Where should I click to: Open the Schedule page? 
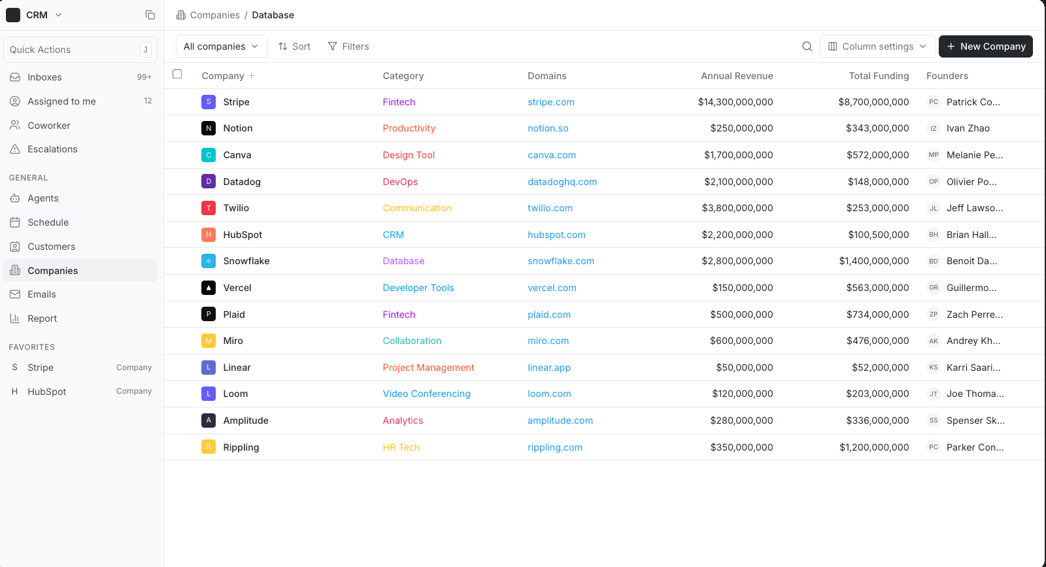tap(80, 222)
